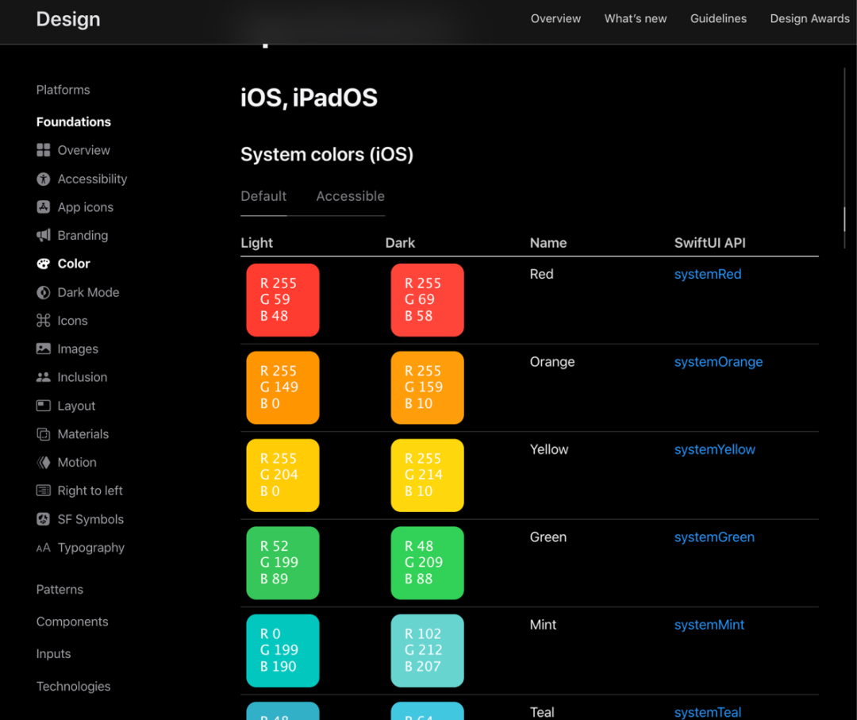Click the Design site title
This screenshot has width=857, height=720.
click(68, 19)
